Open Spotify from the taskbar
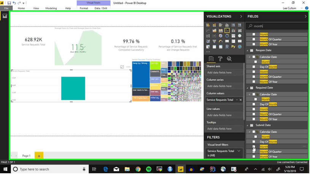 coord(148,169)
